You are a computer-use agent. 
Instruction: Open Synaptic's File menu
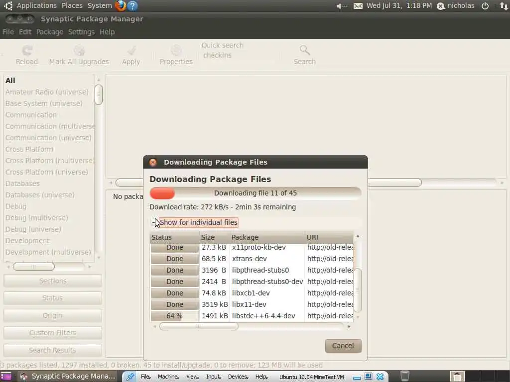point(8,32)
